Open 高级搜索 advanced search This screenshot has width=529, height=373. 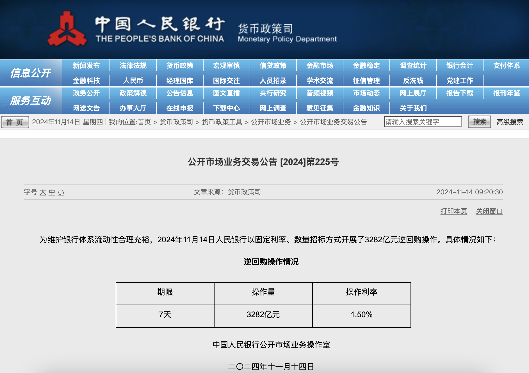509,122
